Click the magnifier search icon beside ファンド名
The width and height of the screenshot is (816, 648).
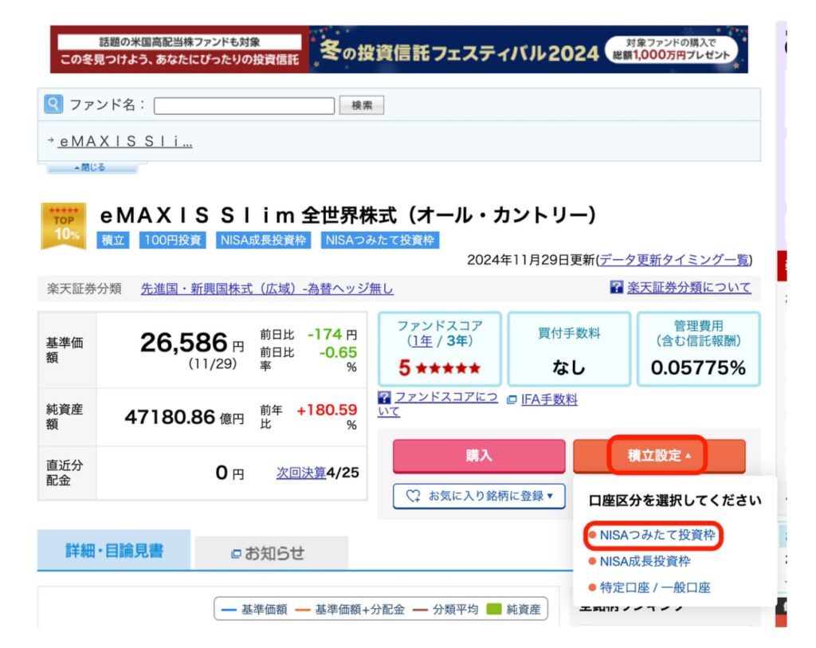(53, 104)
